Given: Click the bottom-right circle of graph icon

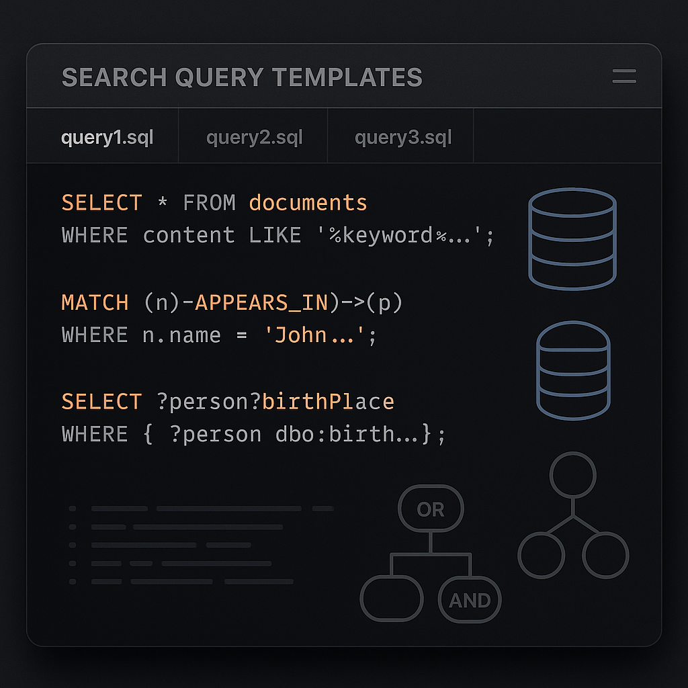Looking at the screenshot, I should tap(605, 555).
